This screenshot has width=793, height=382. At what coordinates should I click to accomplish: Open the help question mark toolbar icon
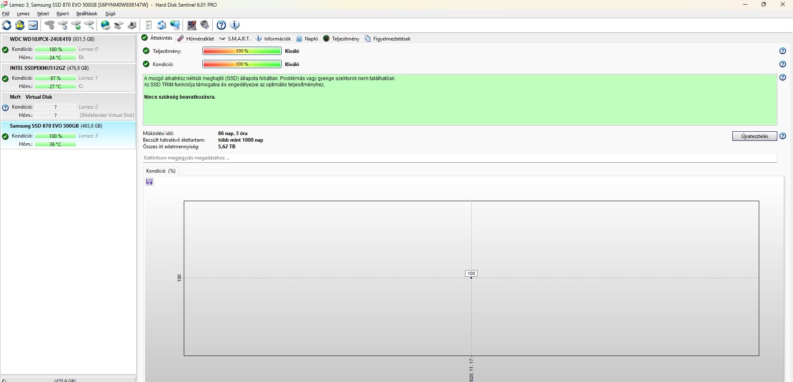pos(221,25)
